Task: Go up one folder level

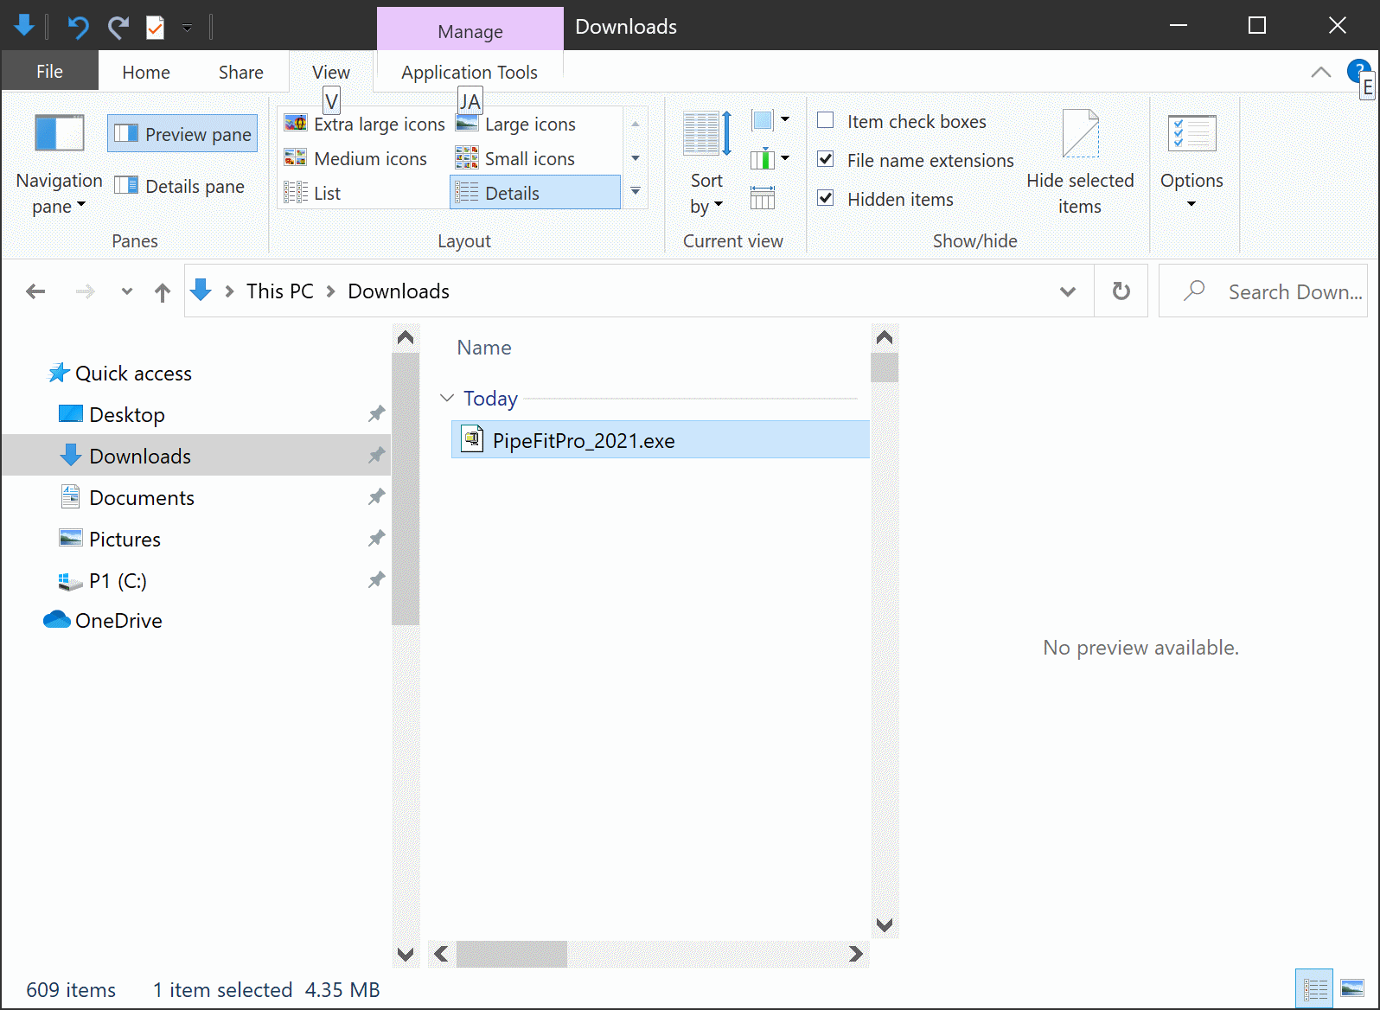Action: coord(163,291)
